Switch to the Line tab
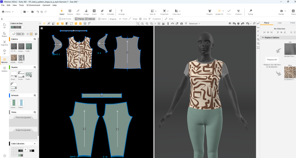Image resolution: width=296 pixels, height=158 pixels. click(x=279, y=23)
